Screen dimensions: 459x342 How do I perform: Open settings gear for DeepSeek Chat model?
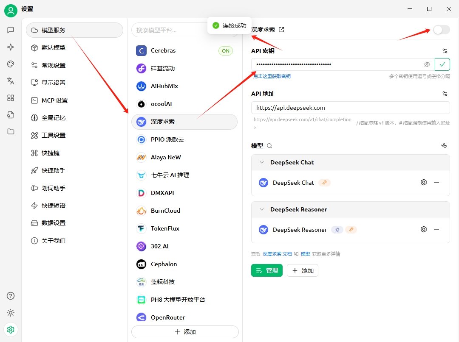coord(424,182)
